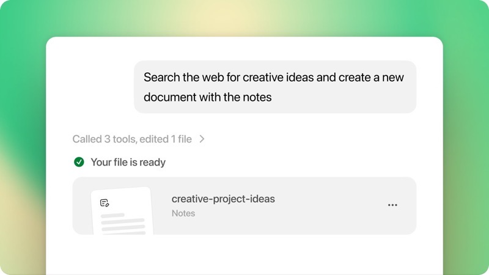Expand the Called 3 tools summary

coord(139,139)
